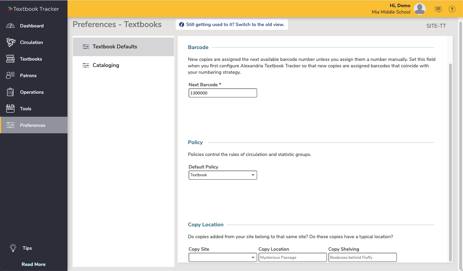Viewport: 463px width, 271px height.
Task: Open the Default Policy dropdown
Action: pyautogui.click(x=223, y=175)
